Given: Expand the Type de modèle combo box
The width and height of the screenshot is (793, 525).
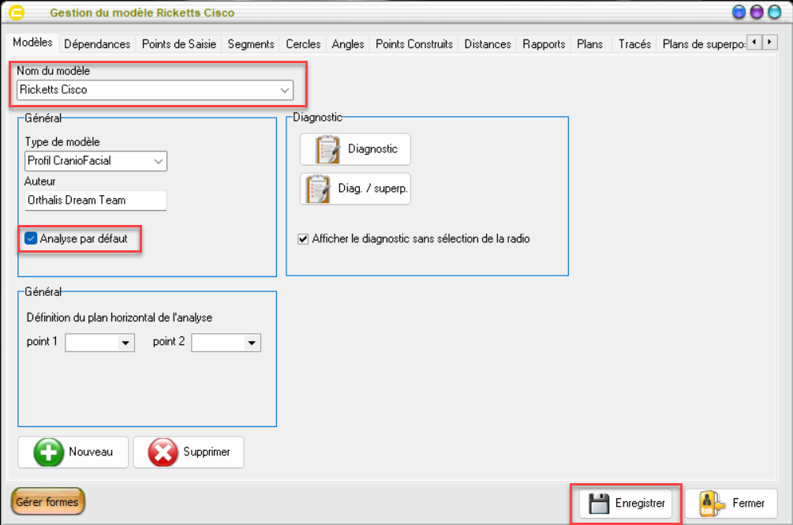Looking at the screenshot, I should (159, 161).
